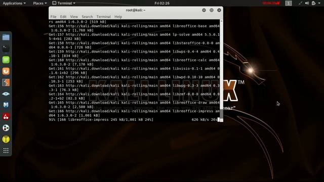
Task: Open the Terminal menu in the window menubar
Action: coord(103,17)
